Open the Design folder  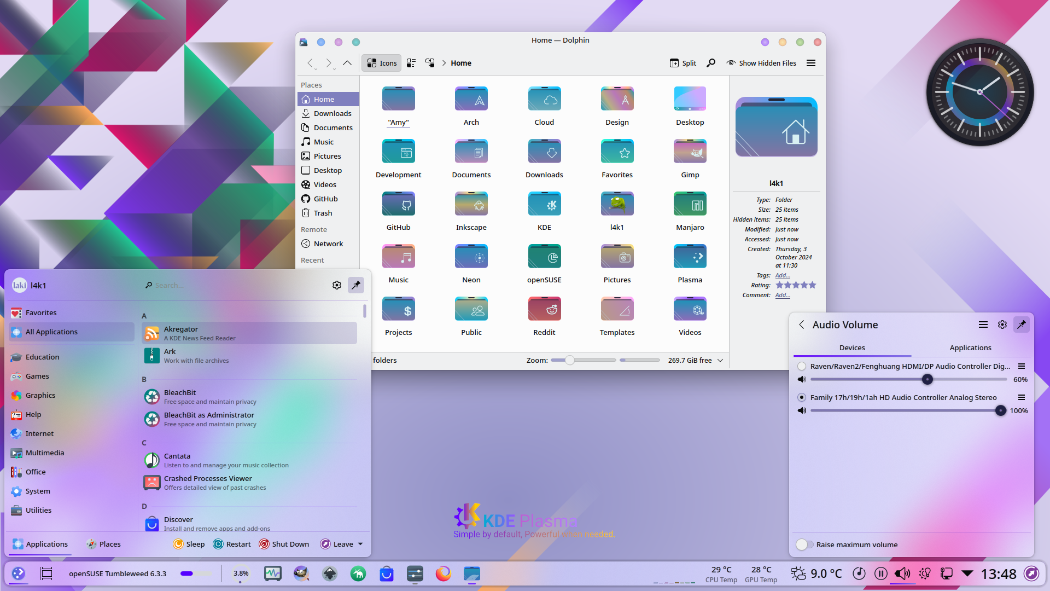tap(617, 107)
